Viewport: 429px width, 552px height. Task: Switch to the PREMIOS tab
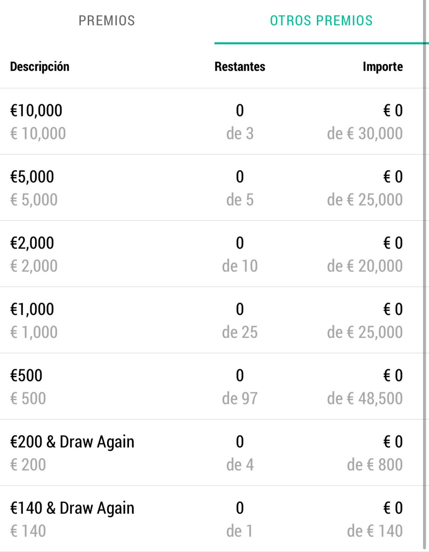(x=107, y=21)
